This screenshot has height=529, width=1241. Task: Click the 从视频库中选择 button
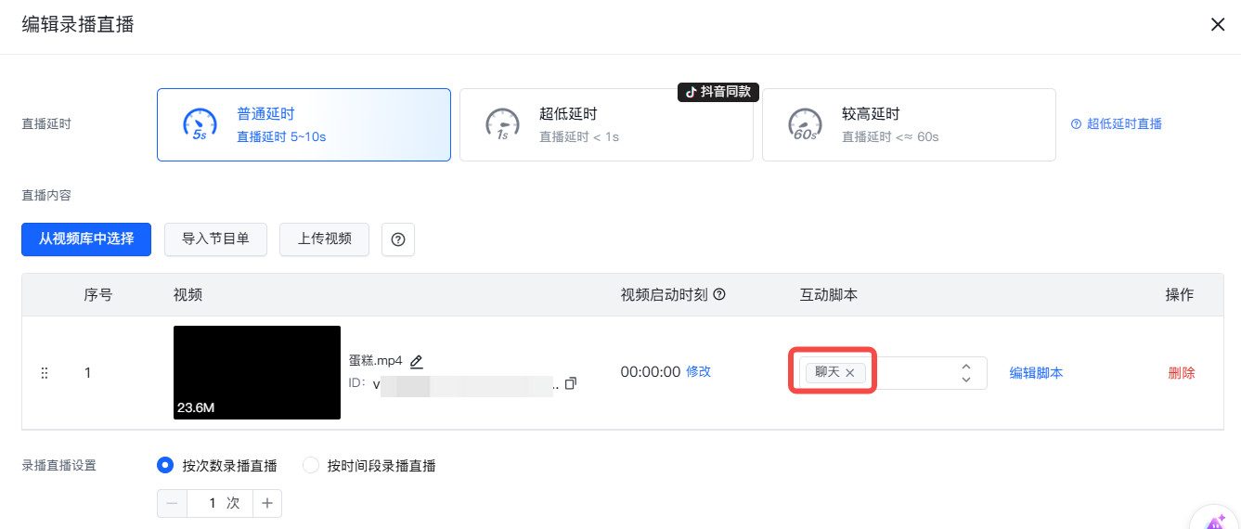[x=86, y=239]
